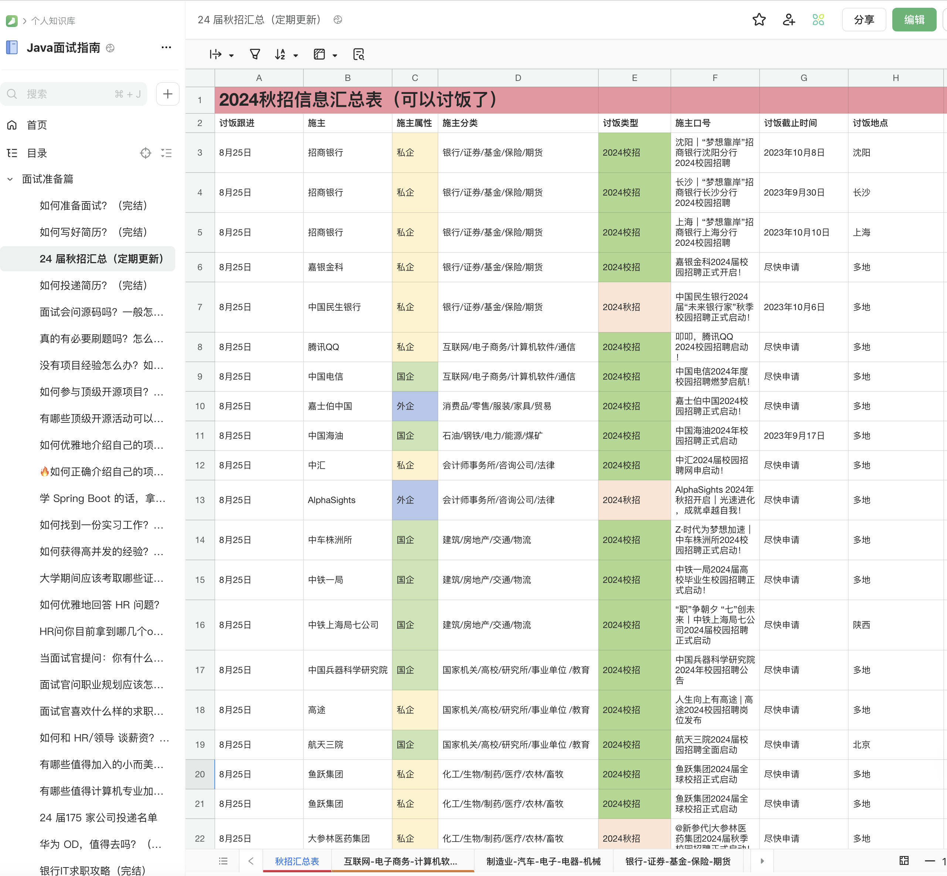Open 如何投递简历？（完结） article
This screenshot has width=947, height=876.
pos(94,285)
